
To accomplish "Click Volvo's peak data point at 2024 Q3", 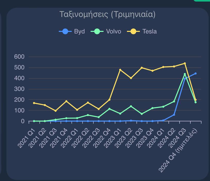I will coord(185,74).
